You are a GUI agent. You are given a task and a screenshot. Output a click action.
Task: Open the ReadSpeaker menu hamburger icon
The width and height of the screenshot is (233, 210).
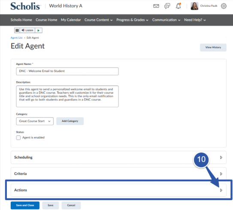point(17,30)
